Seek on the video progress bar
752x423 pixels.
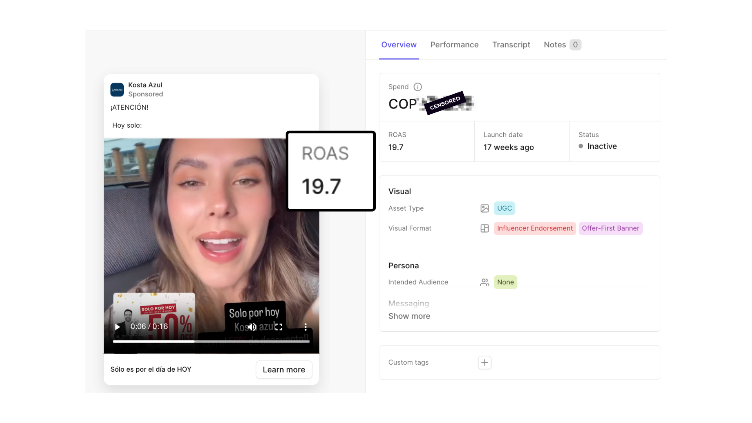tap(211, 342)
